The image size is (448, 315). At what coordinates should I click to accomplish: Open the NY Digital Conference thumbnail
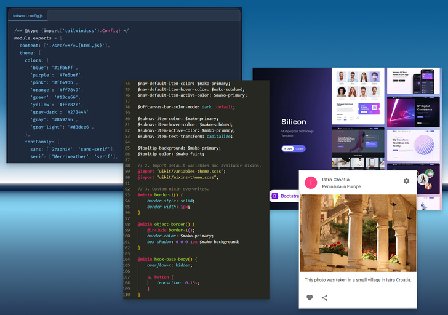[x=413, y=111]
